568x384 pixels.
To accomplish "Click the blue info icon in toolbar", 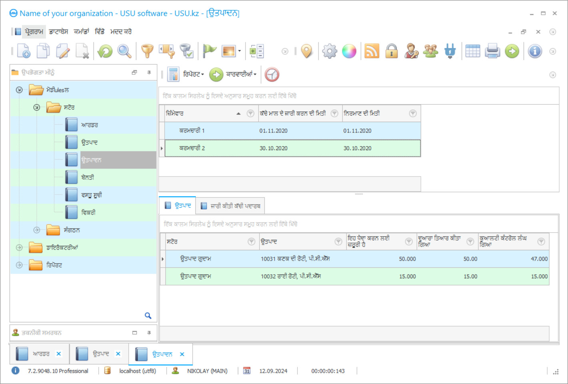I will tap(535, 51).
